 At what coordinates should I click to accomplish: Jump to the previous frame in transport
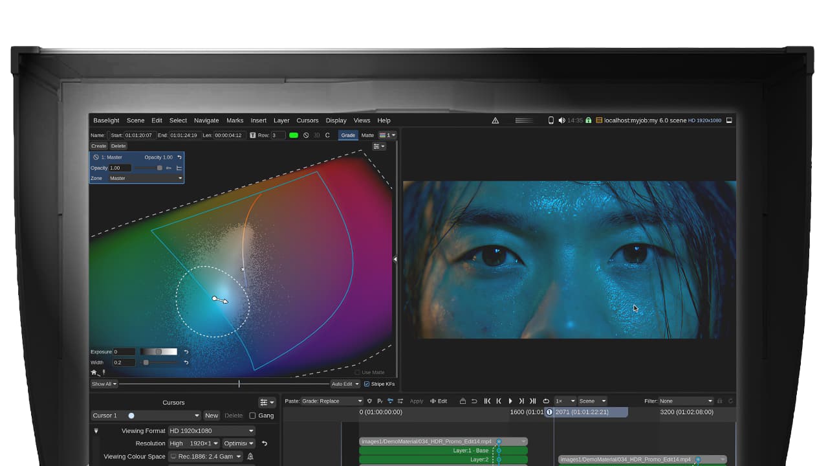tap(499, 401)
